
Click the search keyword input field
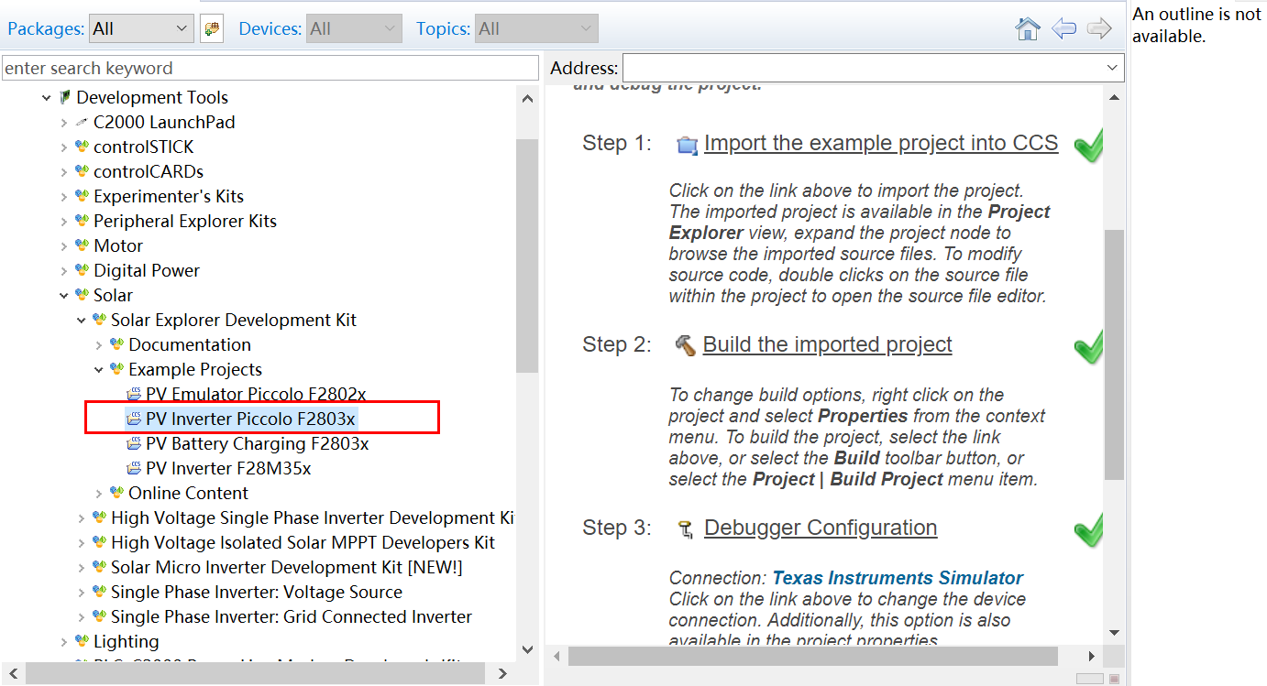click(x=270, y=68)
